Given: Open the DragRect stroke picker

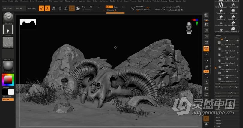Looking at the screenshot, I should click(8, 29).
